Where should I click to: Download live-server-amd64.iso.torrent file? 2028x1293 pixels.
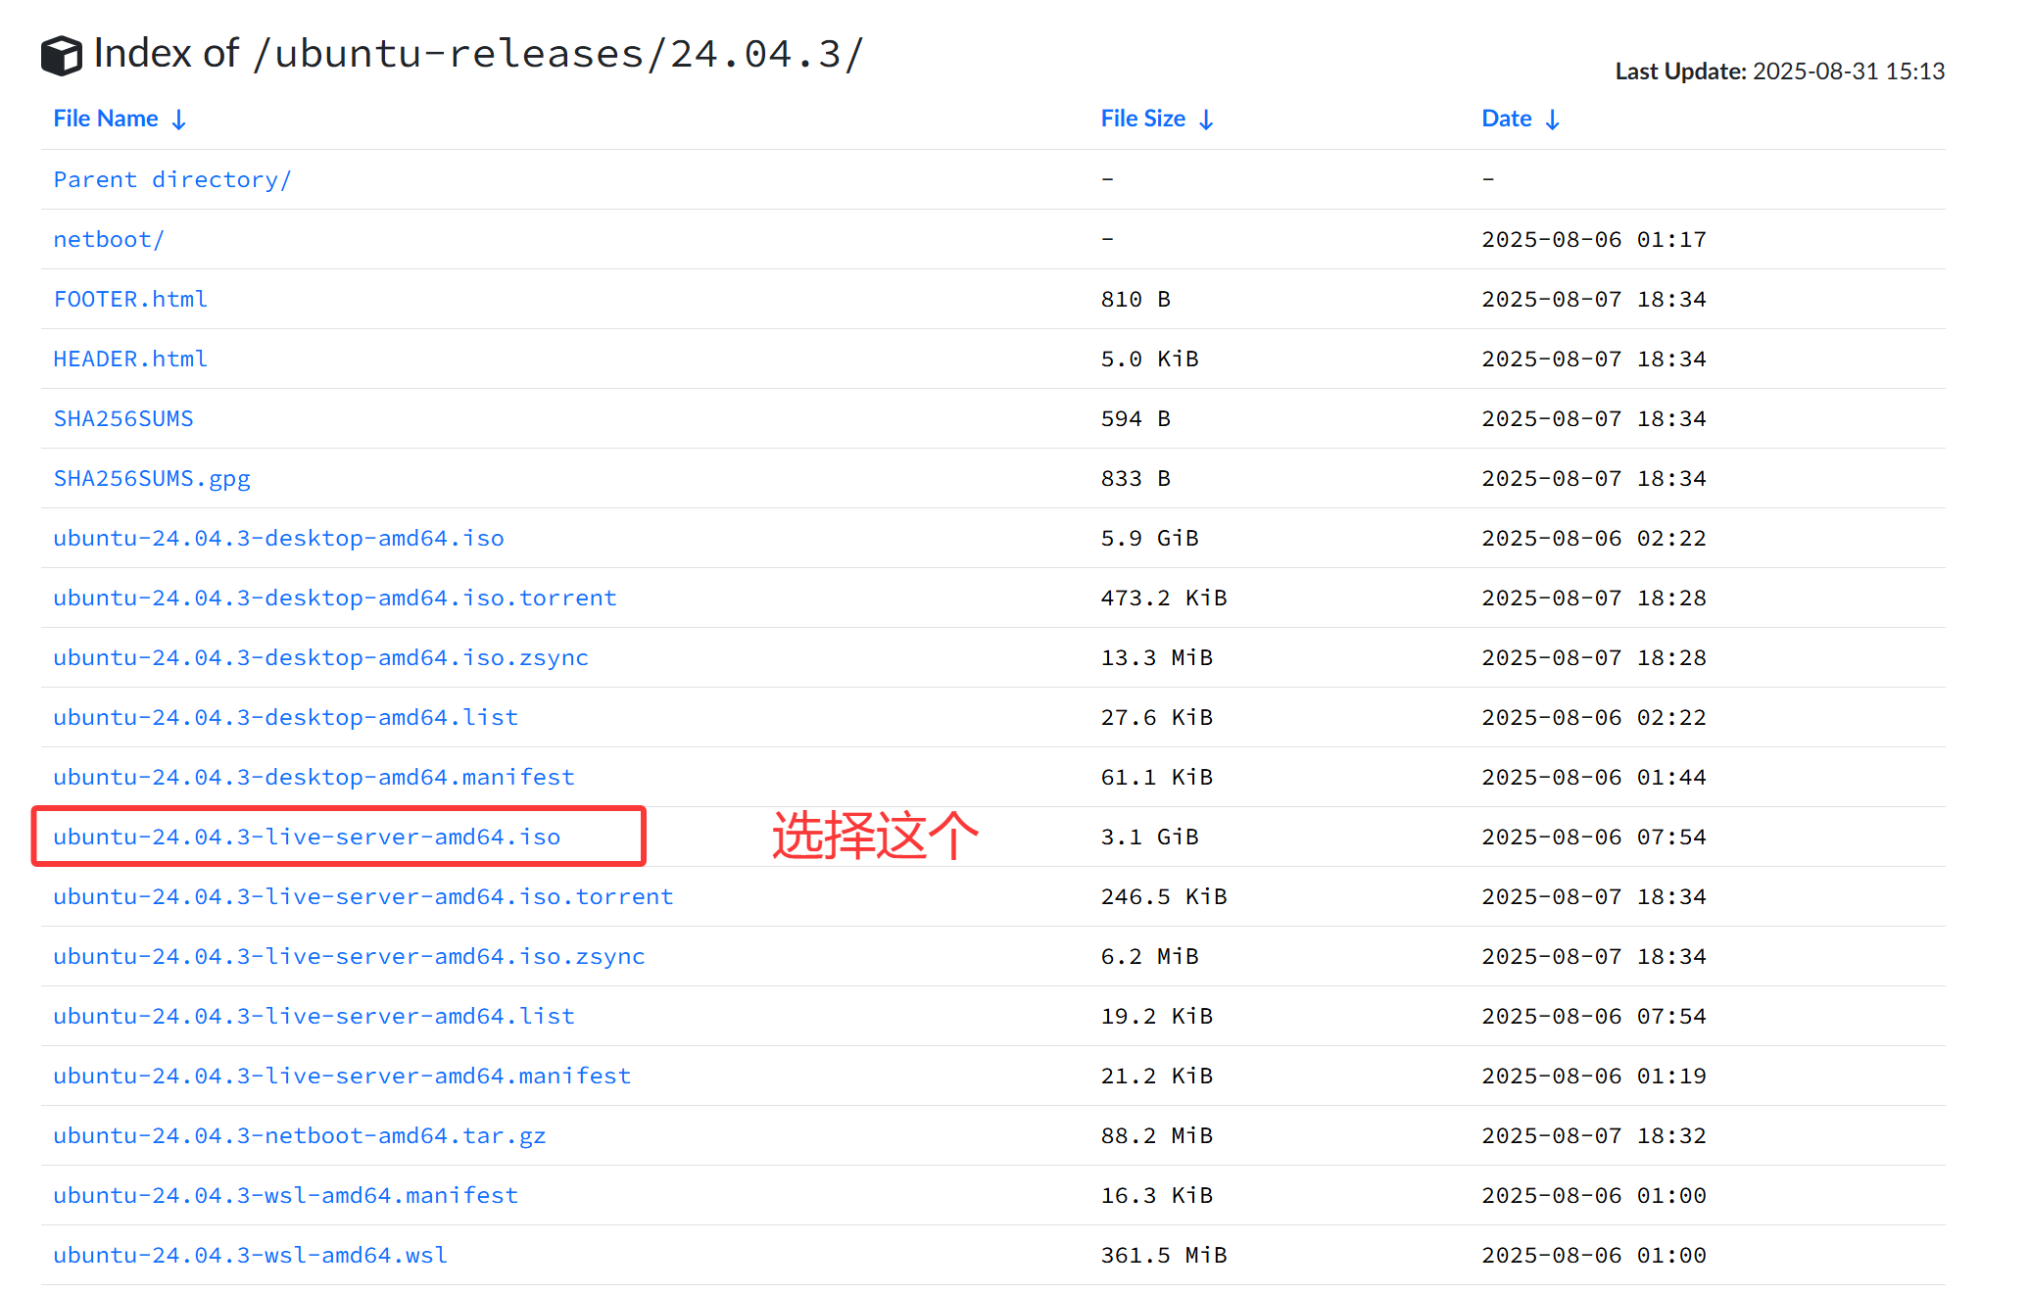click(x=363, y=896)
